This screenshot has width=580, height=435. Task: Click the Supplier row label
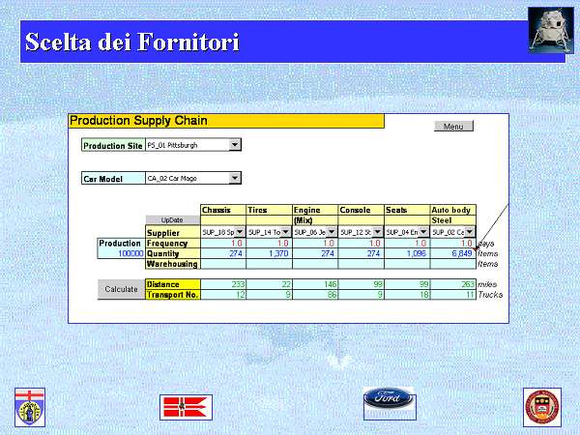[x=172, y=233]
